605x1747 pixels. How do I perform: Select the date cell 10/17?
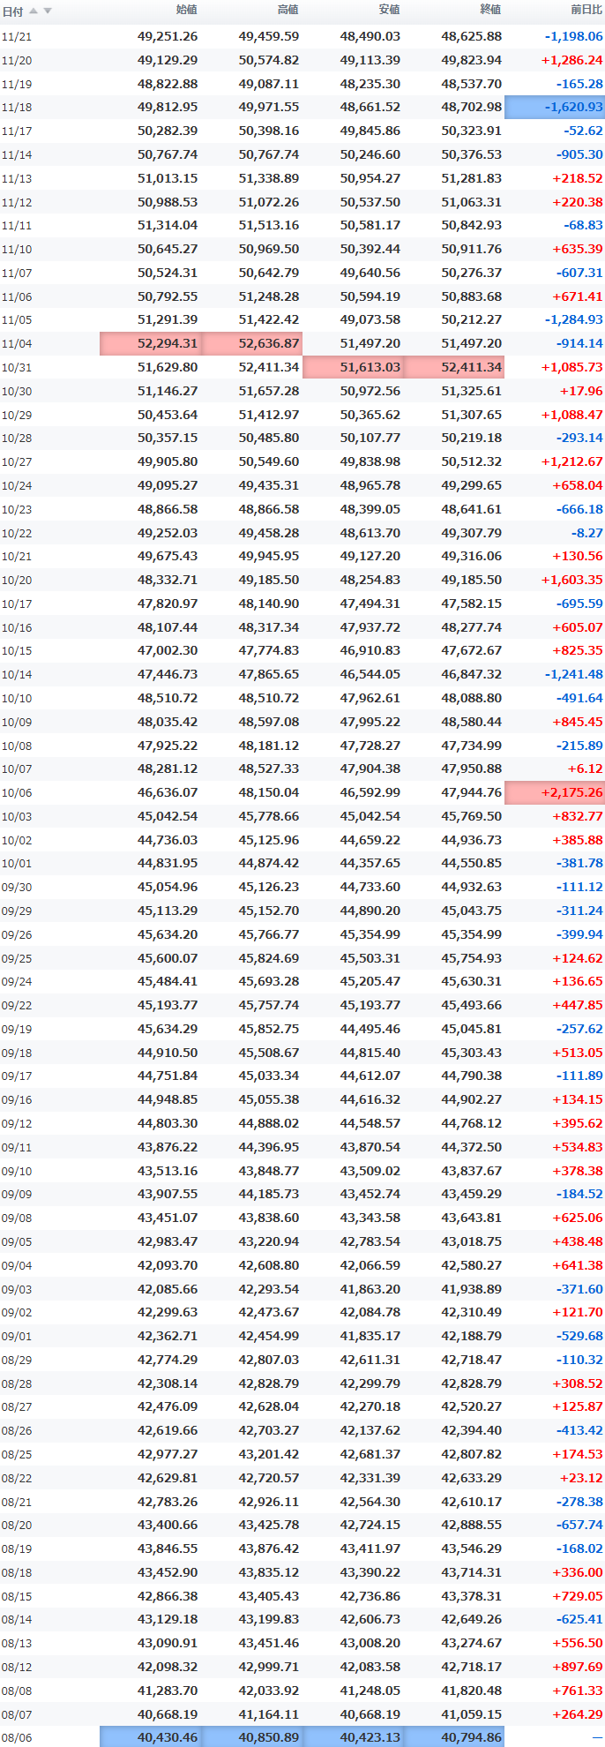17,604
